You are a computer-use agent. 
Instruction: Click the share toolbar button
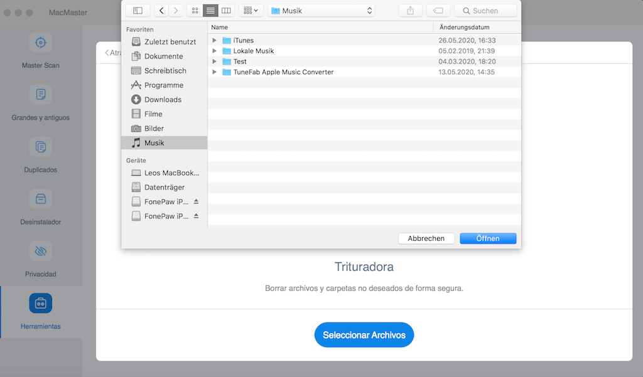(x=411, y=11)
